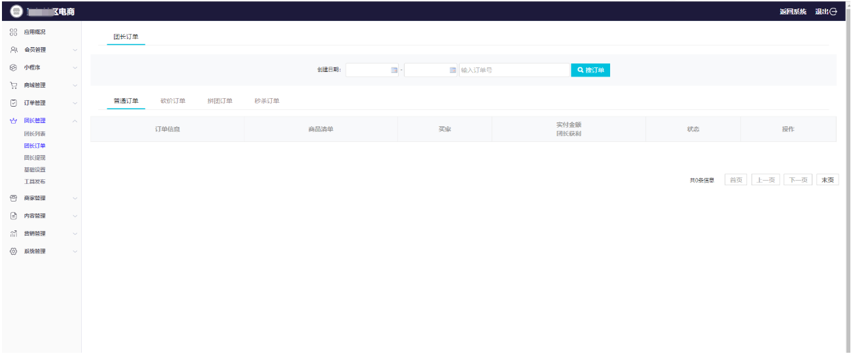Click the 系统管理 gear icon
853x356 pixels.
click(x=13, y=251)
